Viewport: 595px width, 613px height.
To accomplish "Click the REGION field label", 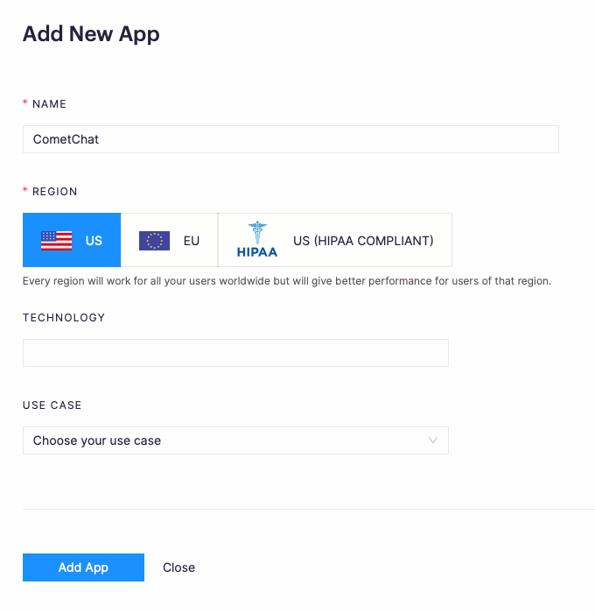I will (54, 191).
